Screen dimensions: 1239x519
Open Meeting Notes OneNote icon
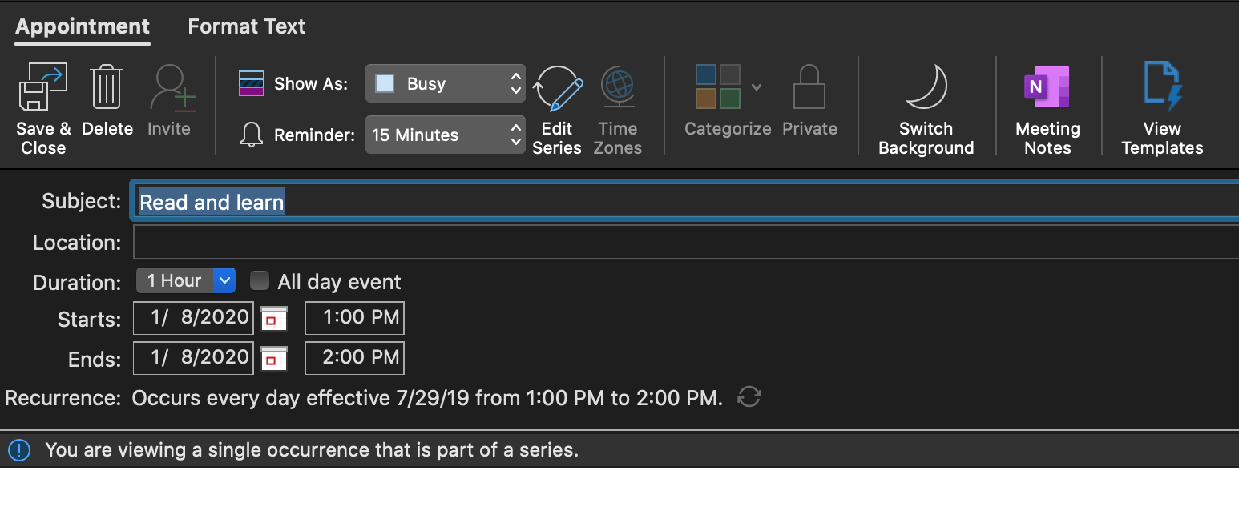click(x=1047, y=86)
